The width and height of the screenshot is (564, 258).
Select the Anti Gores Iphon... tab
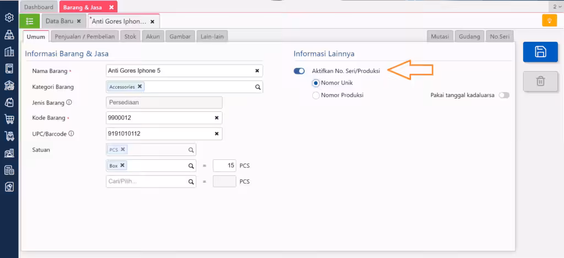[x=119, y=21]
